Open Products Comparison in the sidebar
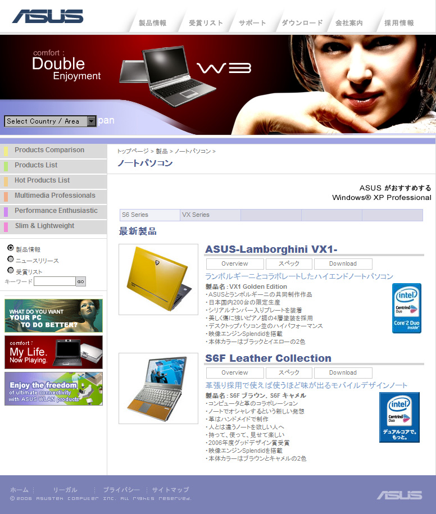The height and width of the screenshot is (514, 436). pyautogui.click(x=49, y=150)
